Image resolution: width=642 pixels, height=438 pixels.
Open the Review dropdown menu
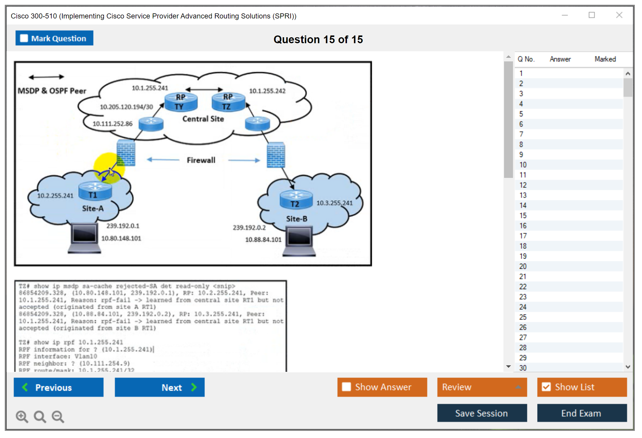click(482, 387)
